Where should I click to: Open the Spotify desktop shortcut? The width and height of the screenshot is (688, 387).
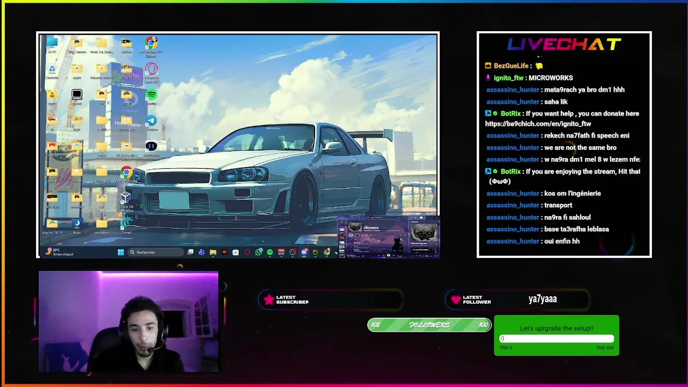152,95
